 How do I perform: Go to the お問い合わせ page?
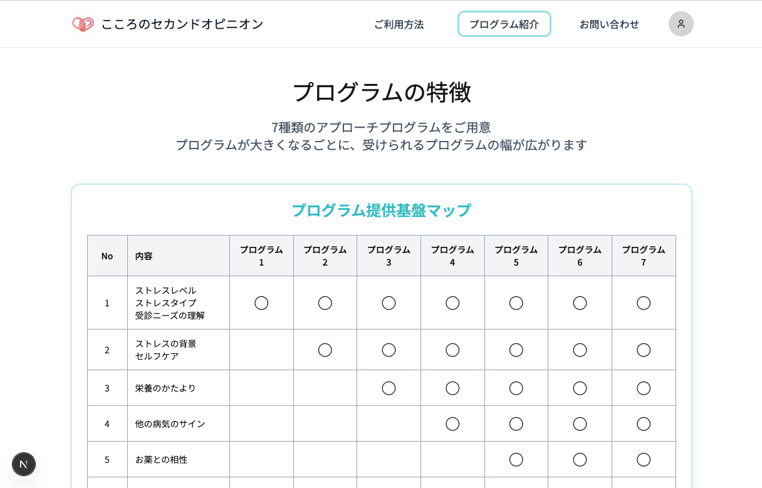pos(609,24)
